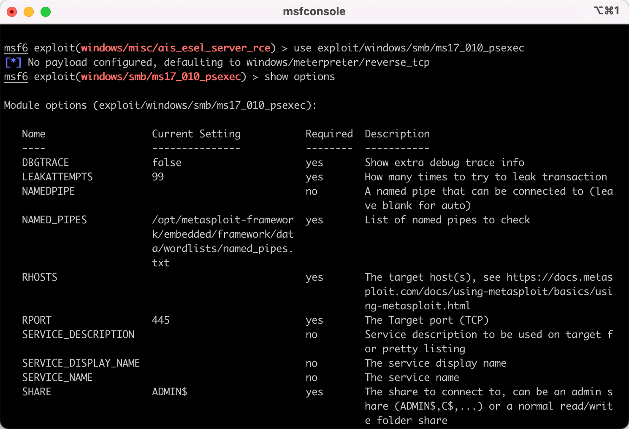Click the ⌥⌘1 window shortcut indicator

pyautogui.click(x=607, y=11)
